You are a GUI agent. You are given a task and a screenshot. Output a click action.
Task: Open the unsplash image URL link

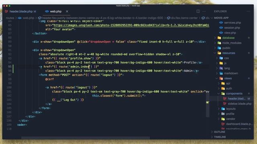[x=131, y=25]
